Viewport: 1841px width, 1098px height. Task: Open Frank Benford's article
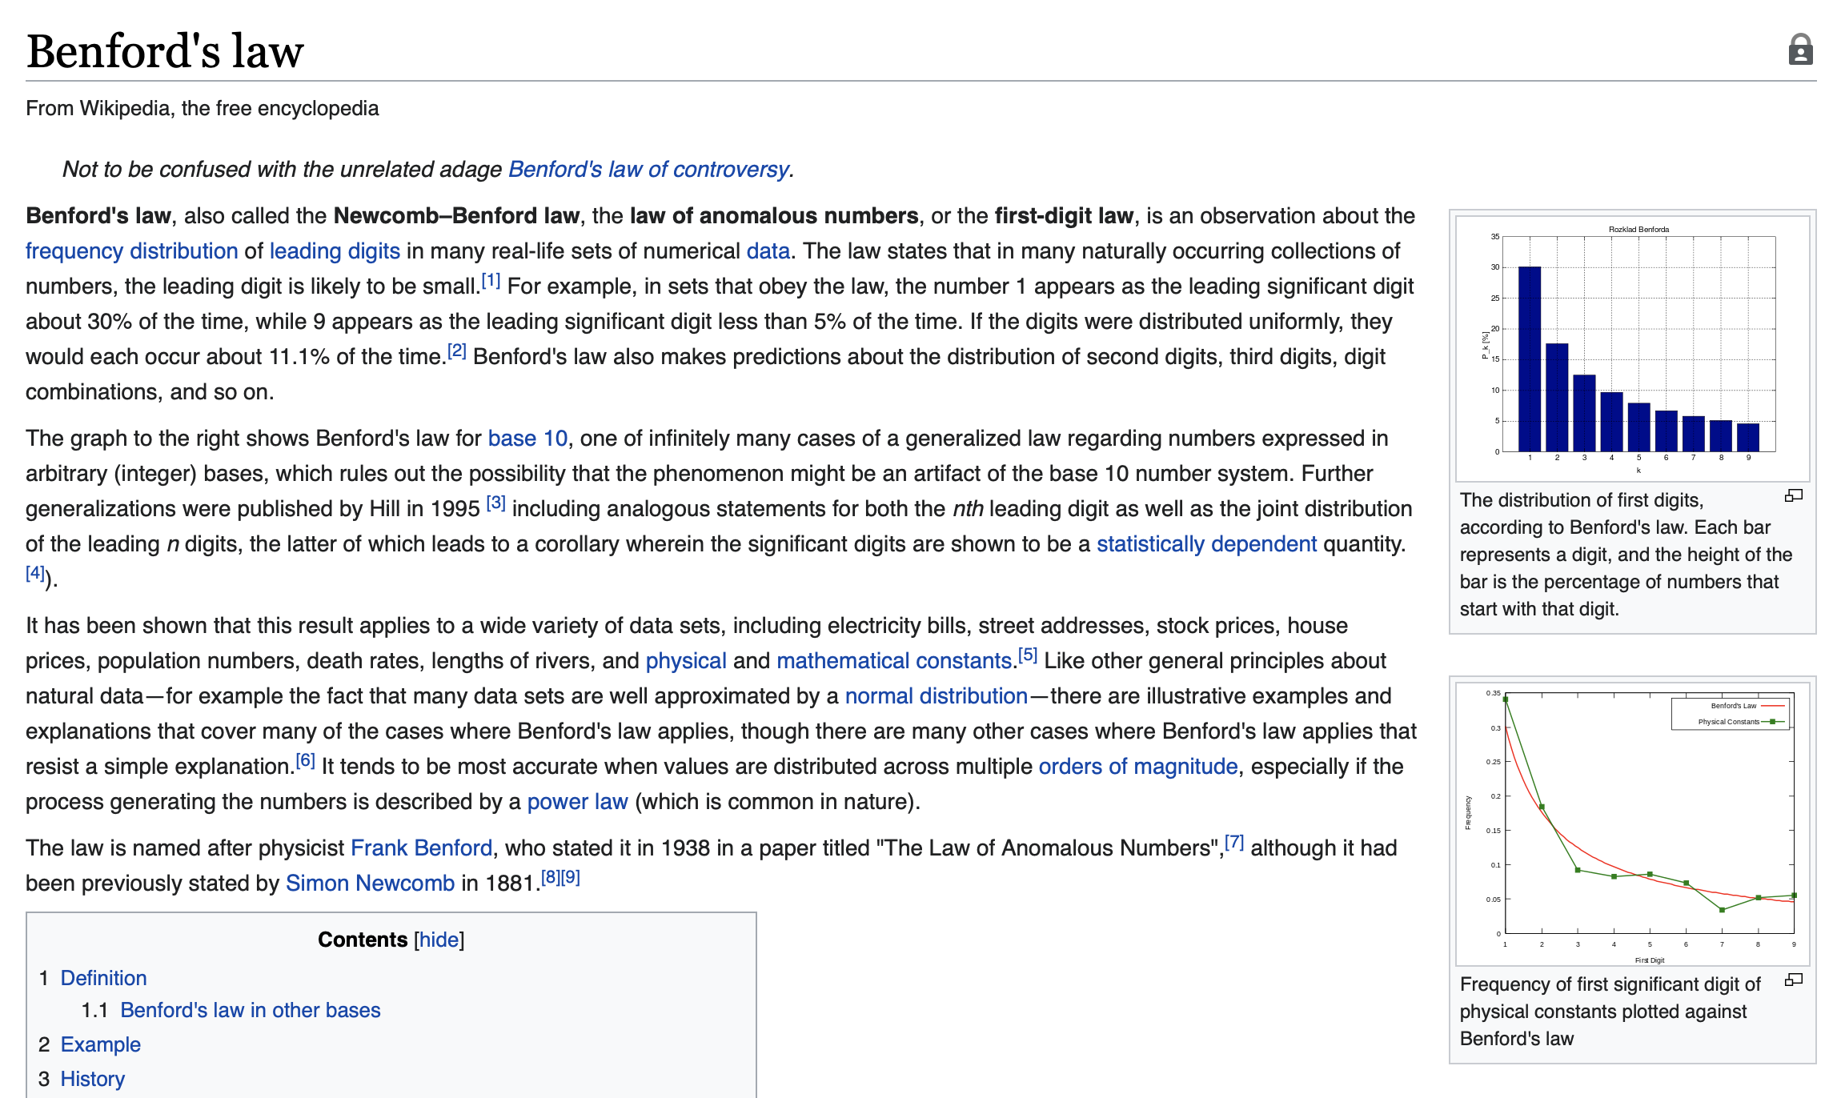422,848
